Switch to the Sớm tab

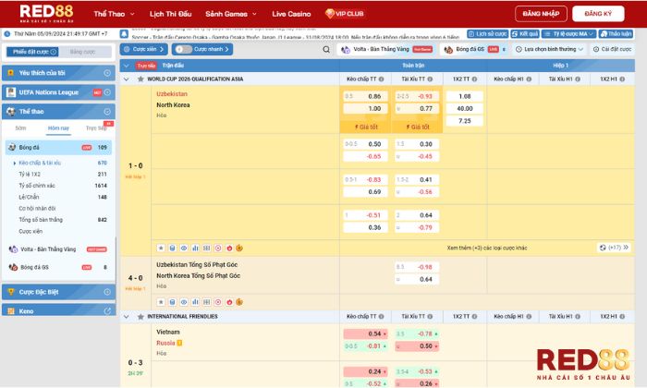pos(20,128)
